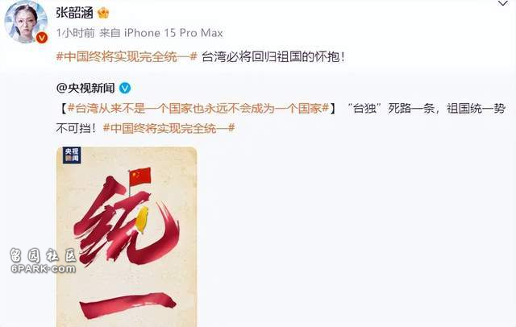Click the 留园社区 watermark text
Viewport: 516px width, 327px height.
(x=43, y=255)
